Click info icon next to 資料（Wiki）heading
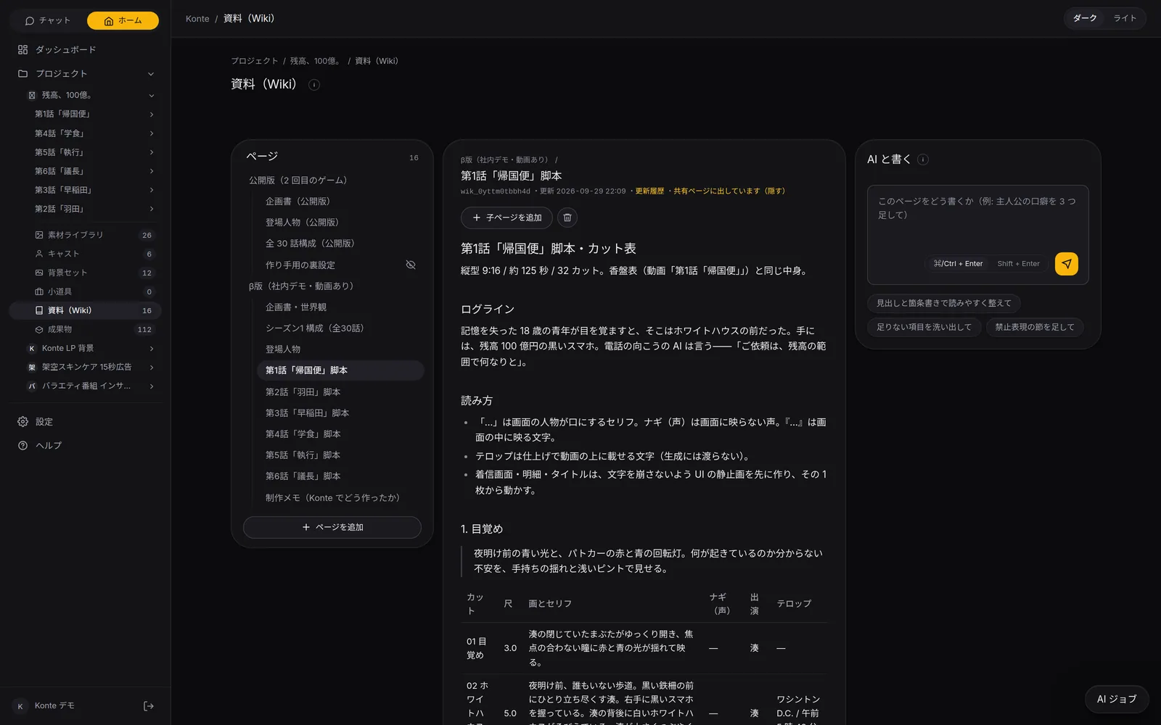Image resolution: width=1161 pixels, height=725 pixels. (x=314, y=85)
